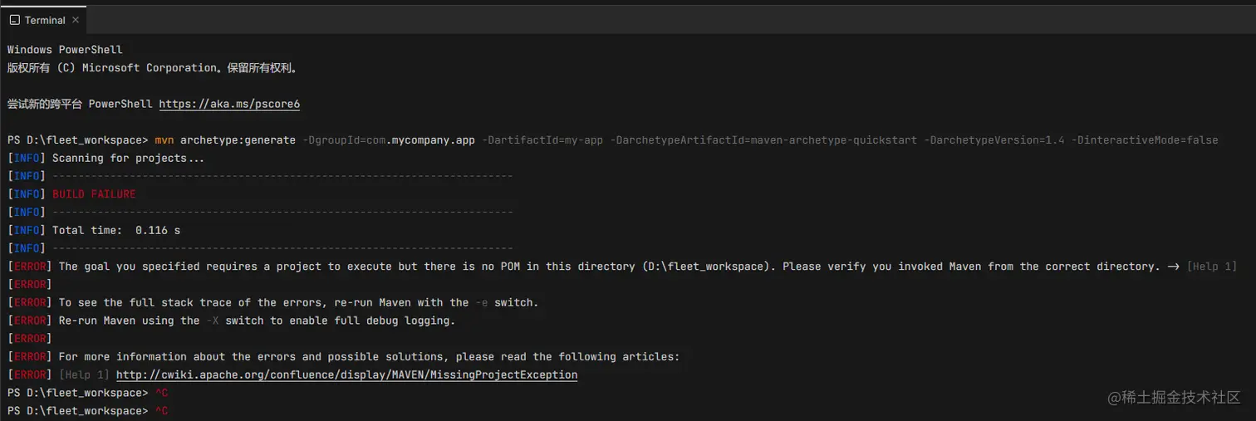
Task: Click the last PS D:\fleet_workspace prompt line
Action: point(77,411)
